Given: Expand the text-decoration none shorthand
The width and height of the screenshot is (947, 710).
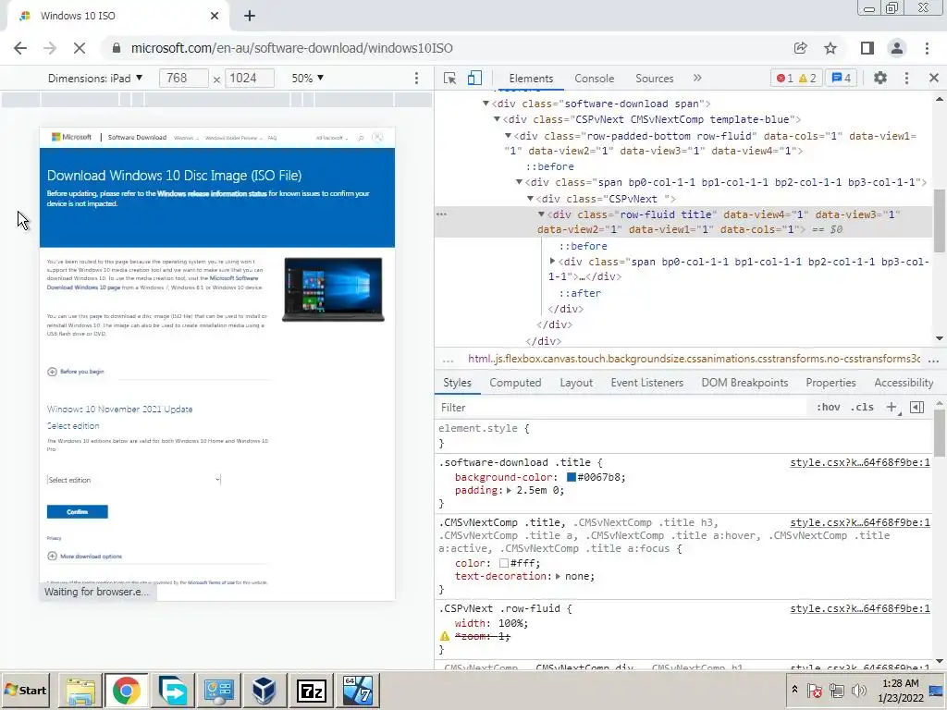Looking at the screenshot, I should pos(558,577).
